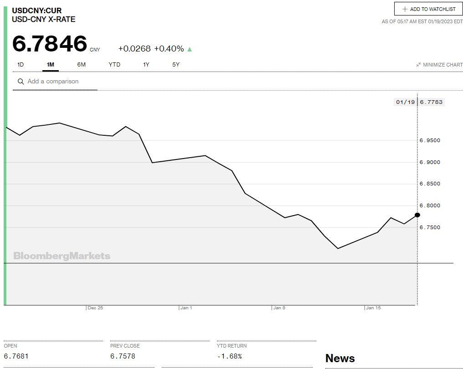Focus the Add a comparison field
This screenshot has height=369, width=463.
tap(59, 82)
